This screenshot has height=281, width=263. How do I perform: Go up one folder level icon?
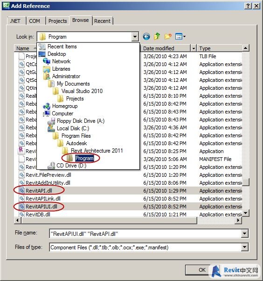157,36
